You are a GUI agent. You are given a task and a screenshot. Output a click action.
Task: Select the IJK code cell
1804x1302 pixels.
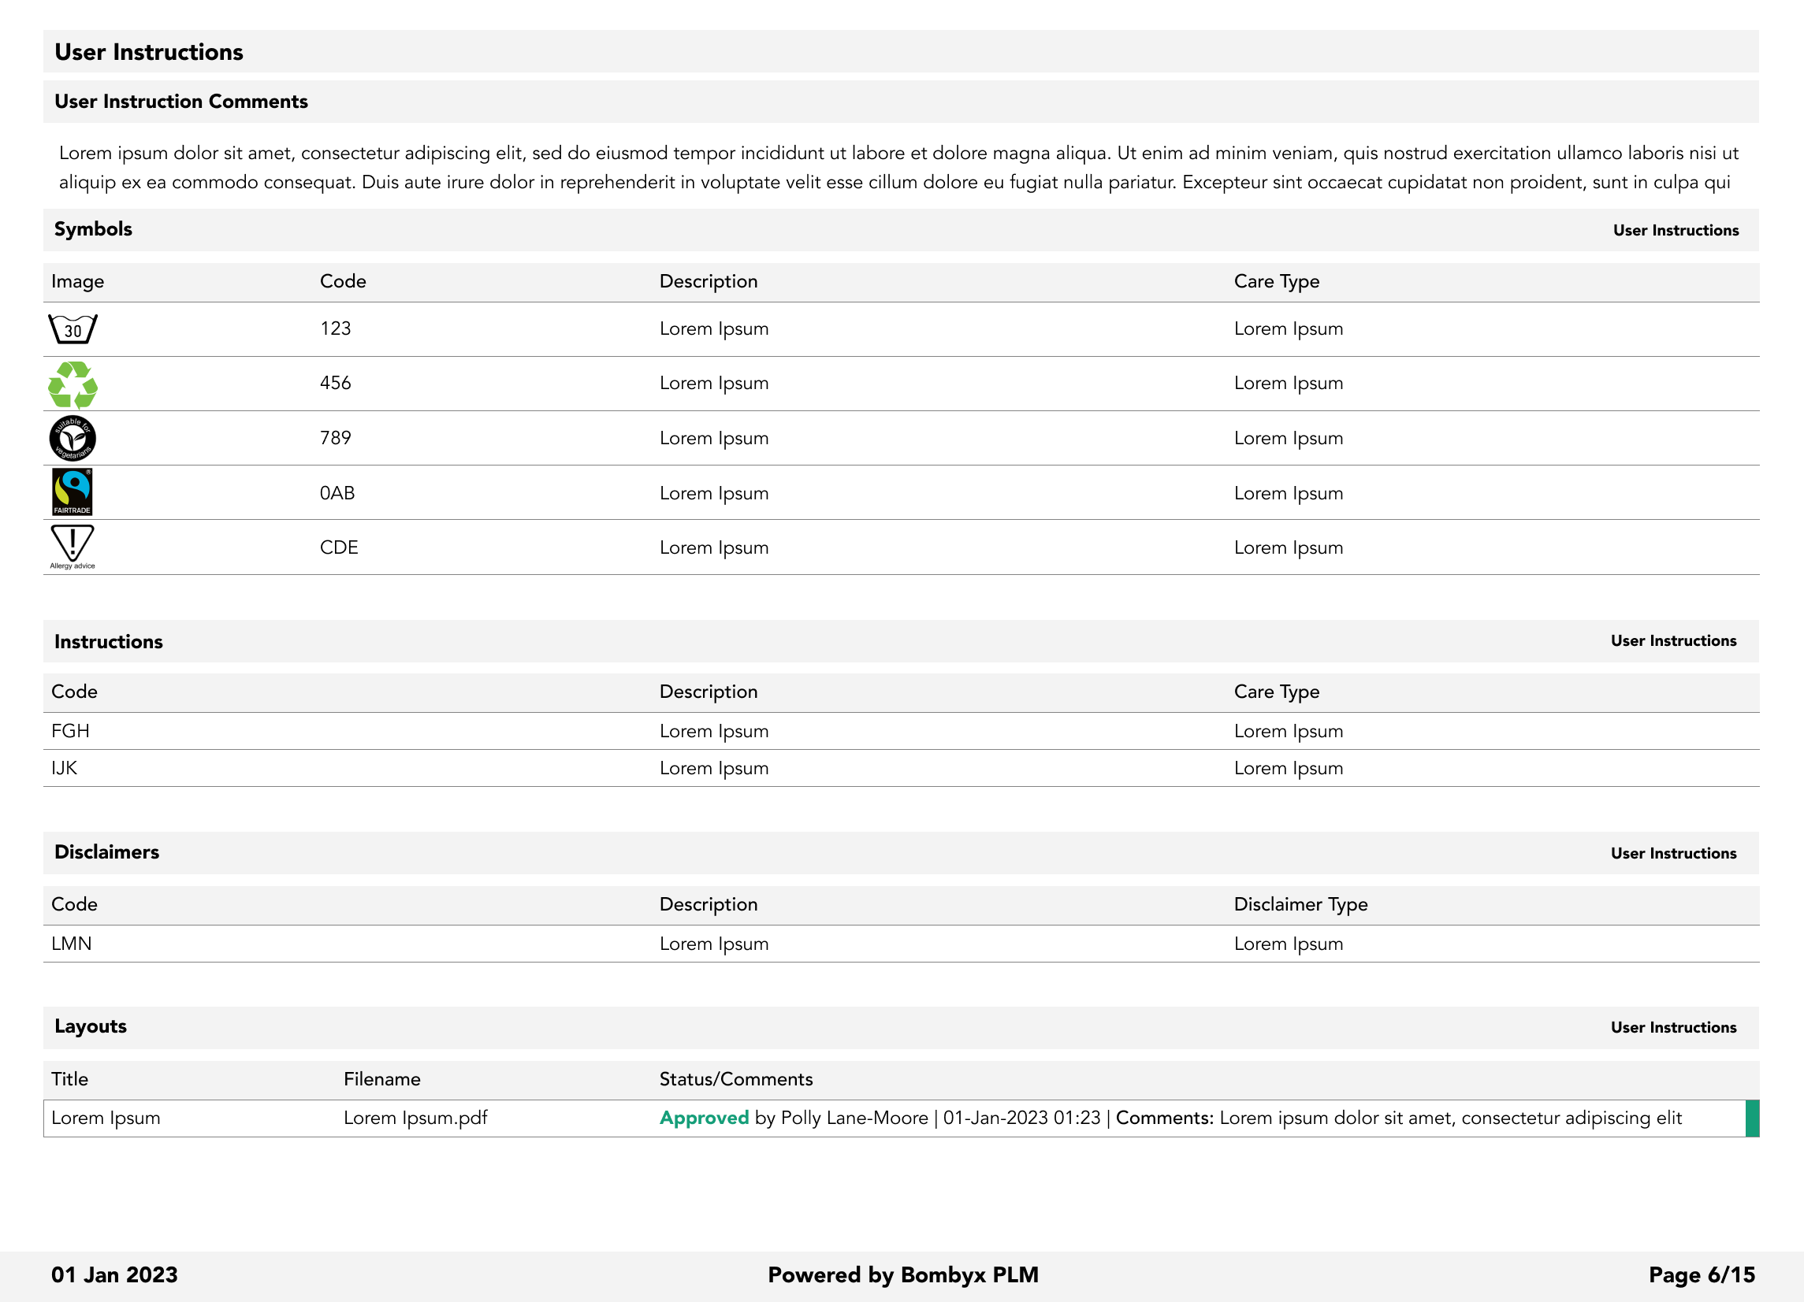coord(65,768)
